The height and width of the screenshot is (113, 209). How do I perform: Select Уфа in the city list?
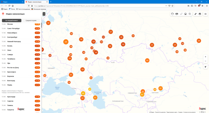pyautogui.click(x=21, y=63)
